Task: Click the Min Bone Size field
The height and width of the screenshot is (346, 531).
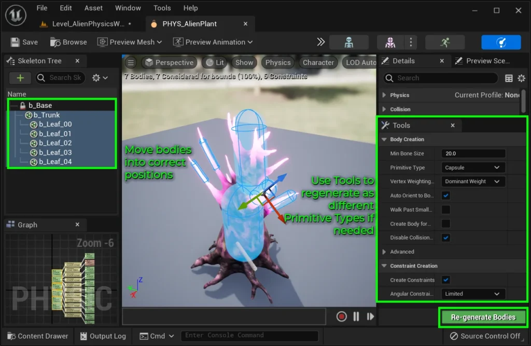Action: click(473, 154)
